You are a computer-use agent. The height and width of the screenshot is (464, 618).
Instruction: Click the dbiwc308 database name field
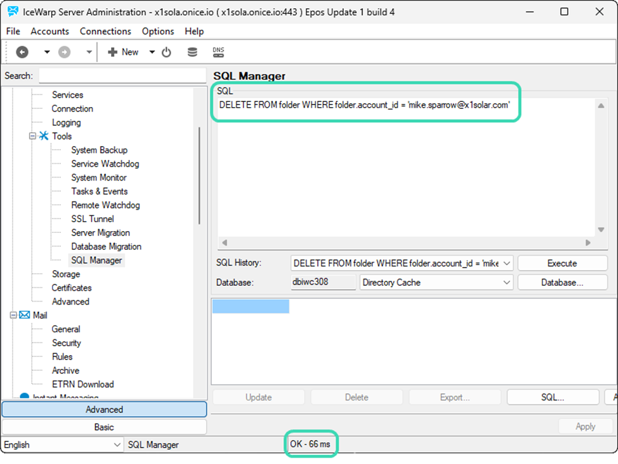pos(323,282)
